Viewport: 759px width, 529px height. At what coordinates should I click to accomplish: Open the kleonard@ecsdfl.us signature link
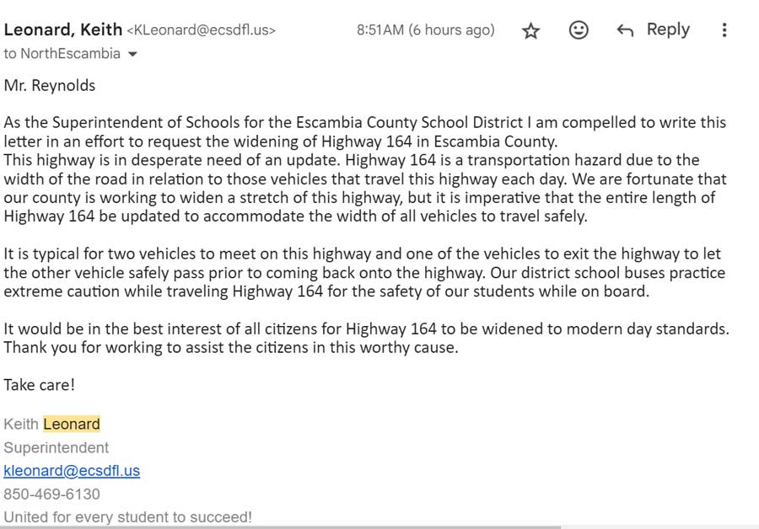pos(72,471)
